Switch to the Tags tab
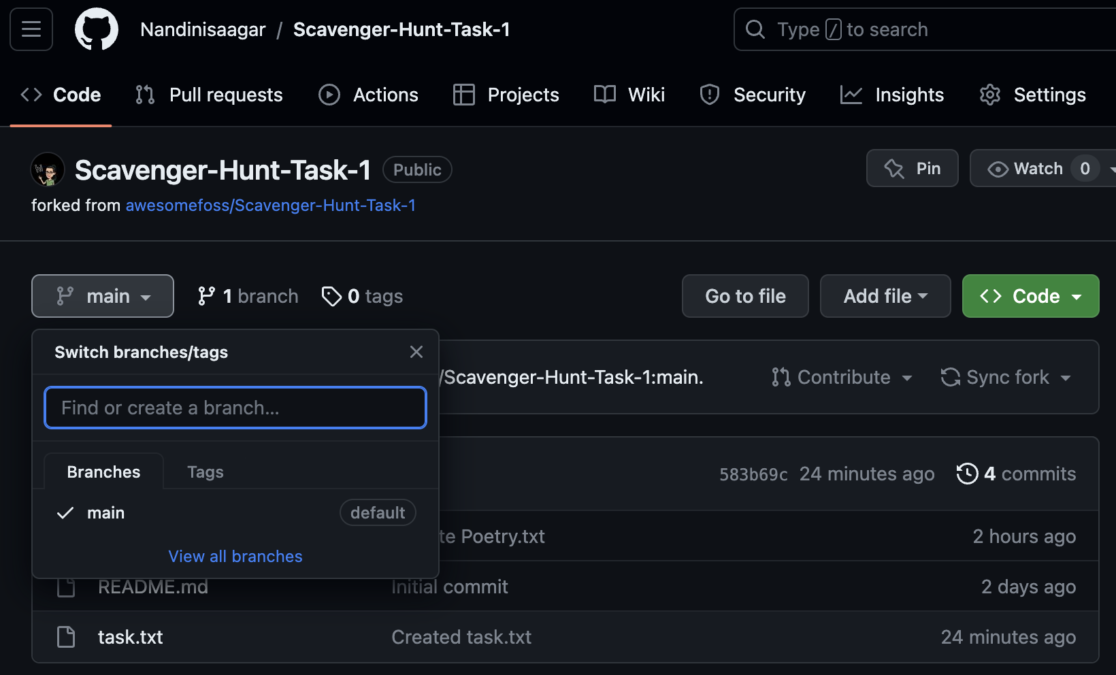 pos(205,471)
